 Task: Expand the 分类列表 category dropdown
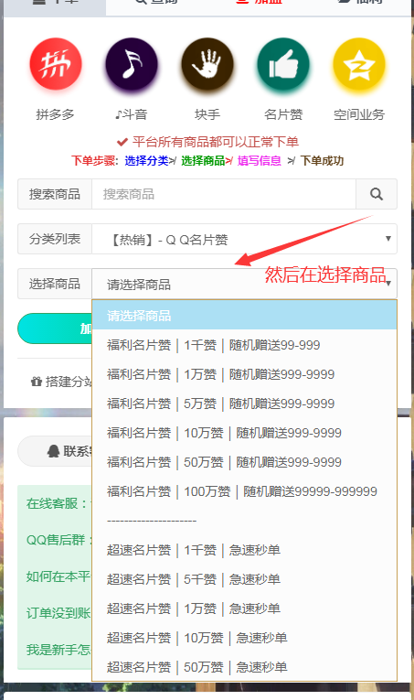tap(244, 240)
